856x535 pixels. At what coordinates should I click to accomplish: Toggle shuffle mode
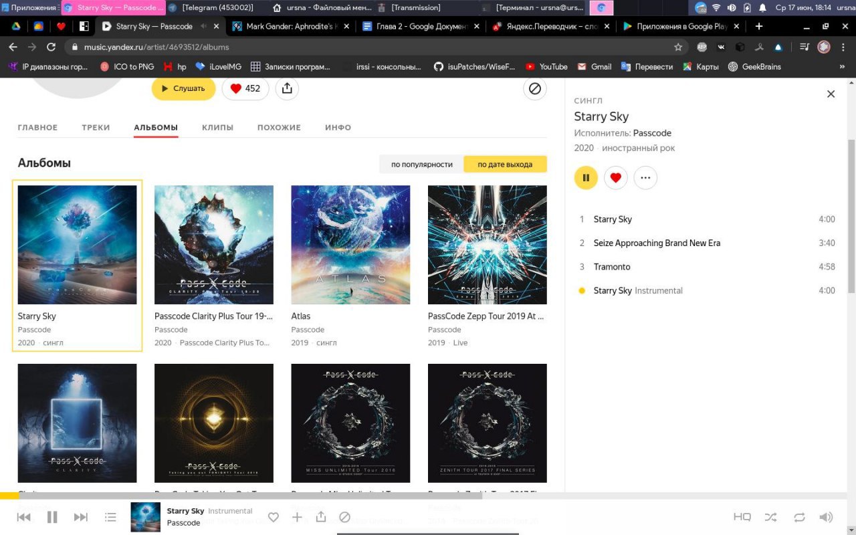[771, 517]
